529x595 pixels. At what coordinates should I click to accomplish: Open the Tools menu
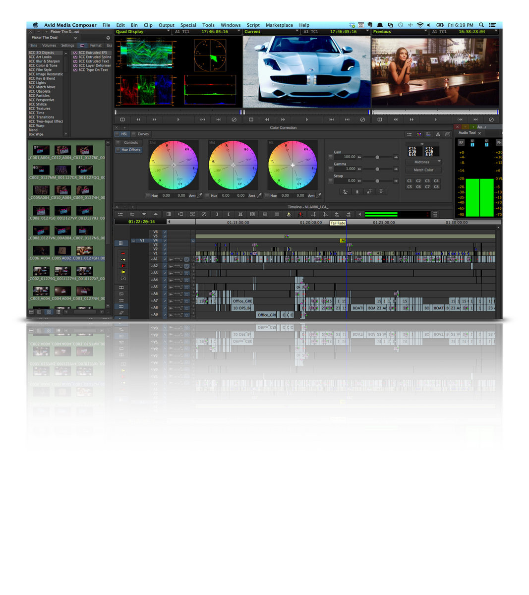(x=208, y=25)
